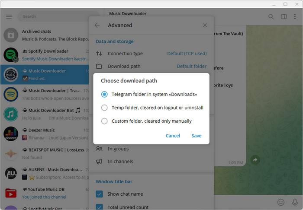This screenshot has height=210, width=303.
Task: Click Default (TCP used) link
Action: pyautogui.click(x=187, y=54)
